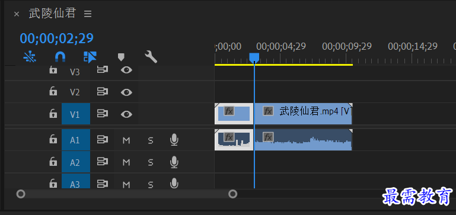The width and height of the screenshot is (456, 215).
Task: Click fx badge on second A1 audio clip
Action: [x=268, y=137]
